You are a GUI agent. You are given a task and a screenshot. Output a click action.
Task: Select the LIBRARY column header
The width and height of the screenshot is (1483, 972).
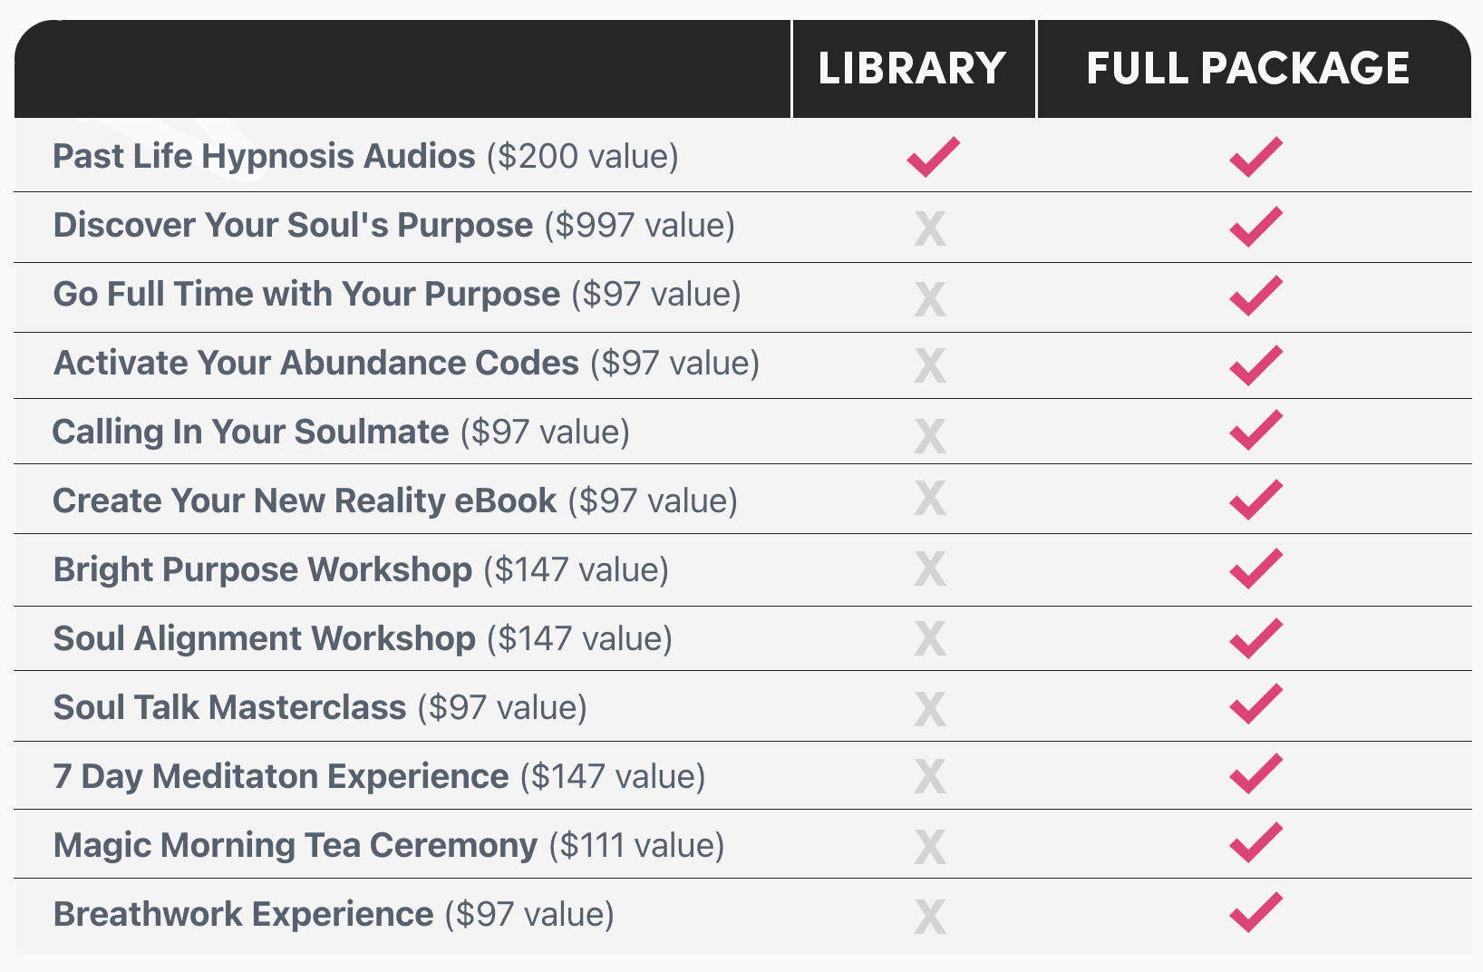912,69
